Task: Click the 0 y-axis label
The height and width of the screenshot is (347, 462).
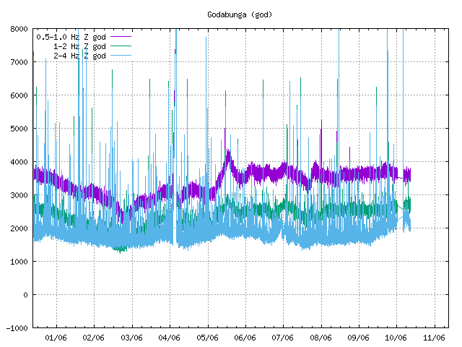Action: (26, 295)
